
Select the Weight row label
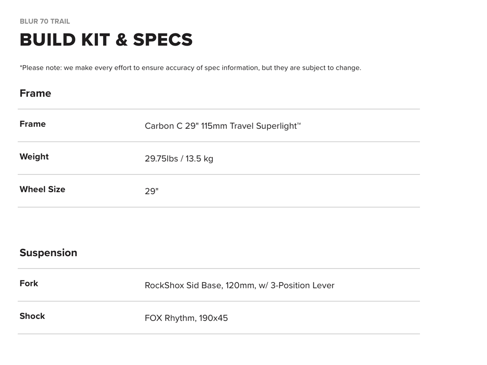[34, 157]
